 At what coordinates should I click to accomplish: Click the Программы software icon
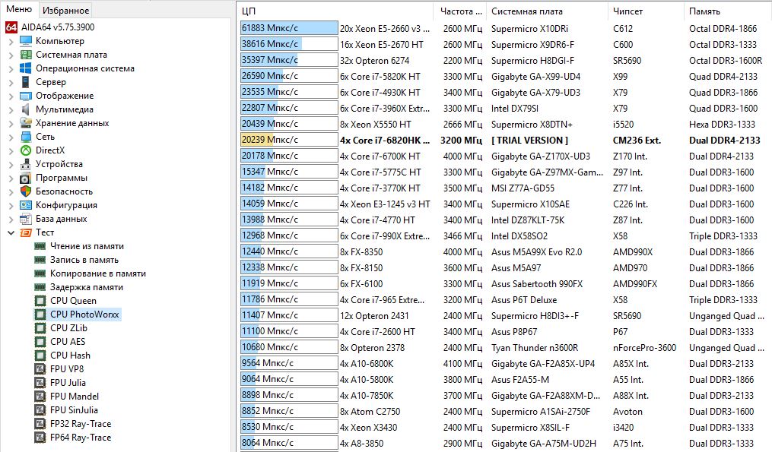[26, 178]
